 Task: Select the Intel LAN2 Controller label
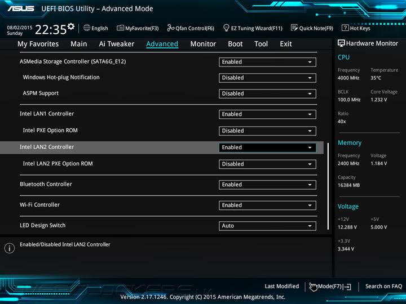47,147
